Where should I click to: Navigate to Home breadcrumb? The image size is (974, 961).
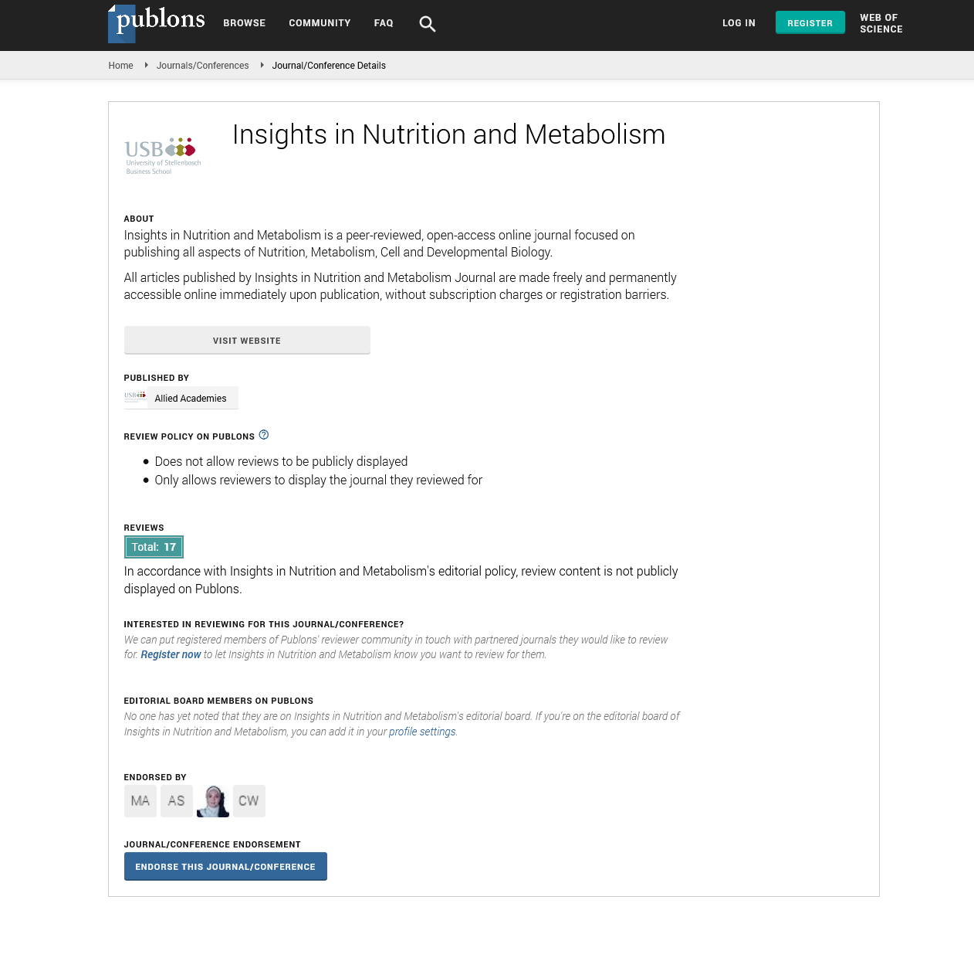120,66
